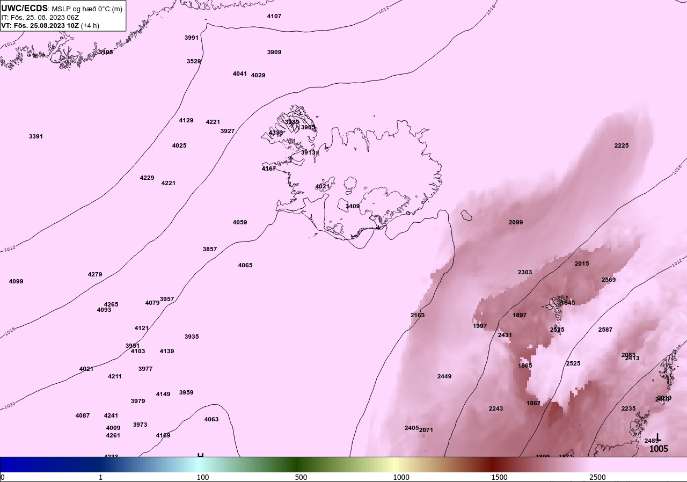This screenshot has width=687, height=482.
Task: Click the height value 4129
Action: [186, 120]
